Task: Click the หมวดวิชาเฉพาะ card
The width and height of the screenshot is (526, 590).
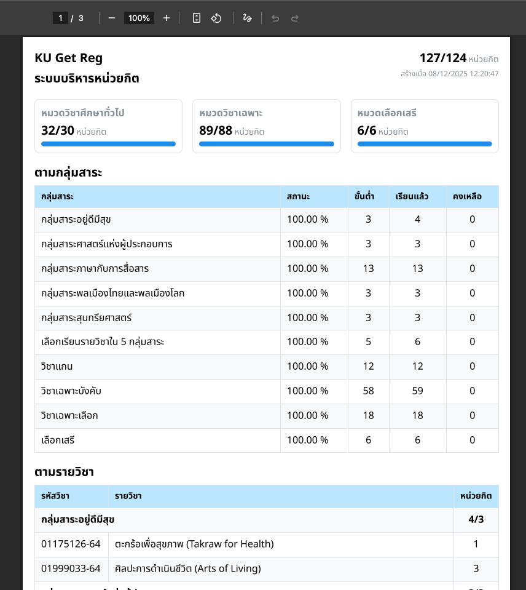Action: coord(266,126)
